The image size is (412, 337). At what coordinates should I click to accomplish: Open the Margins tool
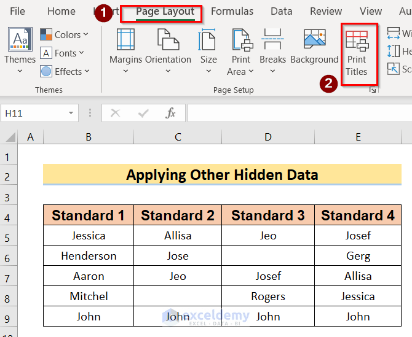(x=125, y=39)
